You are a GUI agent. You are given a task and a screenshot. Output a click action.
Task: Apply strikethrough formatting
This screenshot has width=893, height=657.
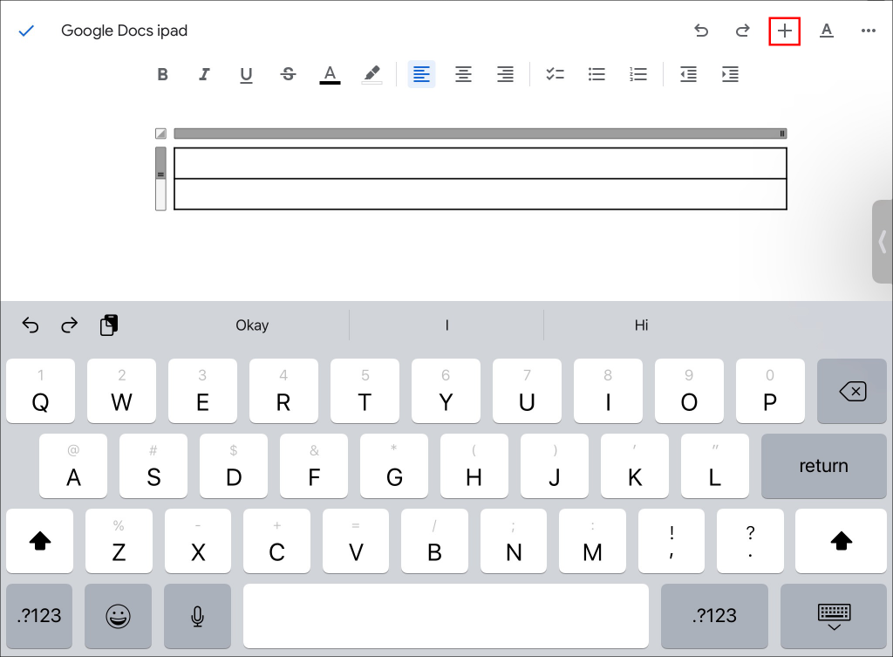pyautogui.click(x=288, y=74)
